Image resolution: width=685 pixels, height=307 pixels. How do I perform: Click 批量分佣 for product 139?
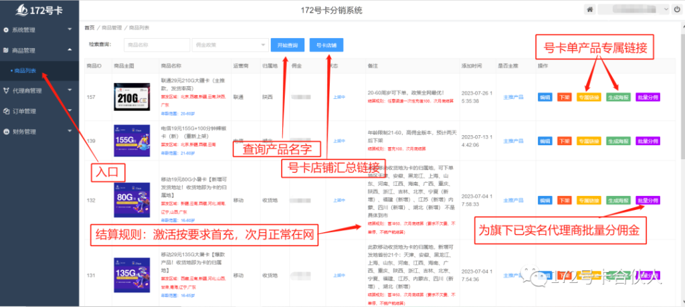(648, 141)
